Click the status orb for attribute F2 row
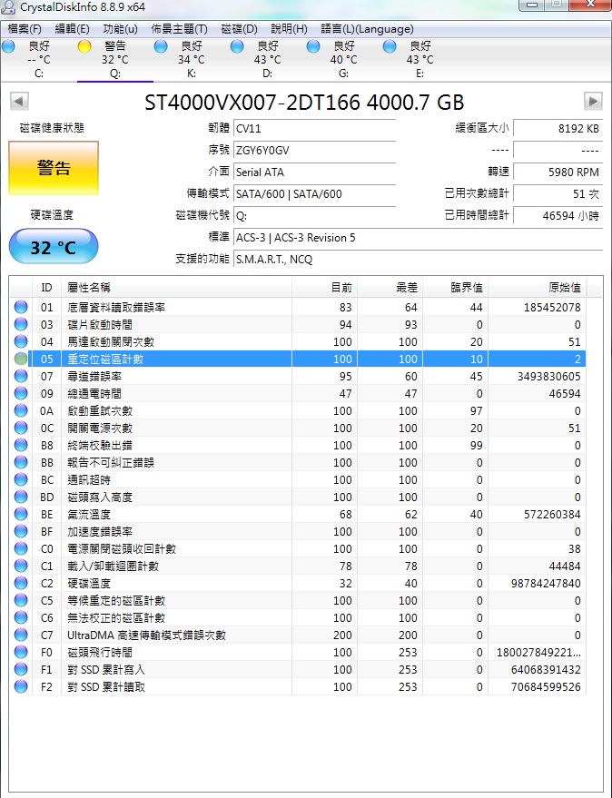The image size is (612, 798). [21, 686]
